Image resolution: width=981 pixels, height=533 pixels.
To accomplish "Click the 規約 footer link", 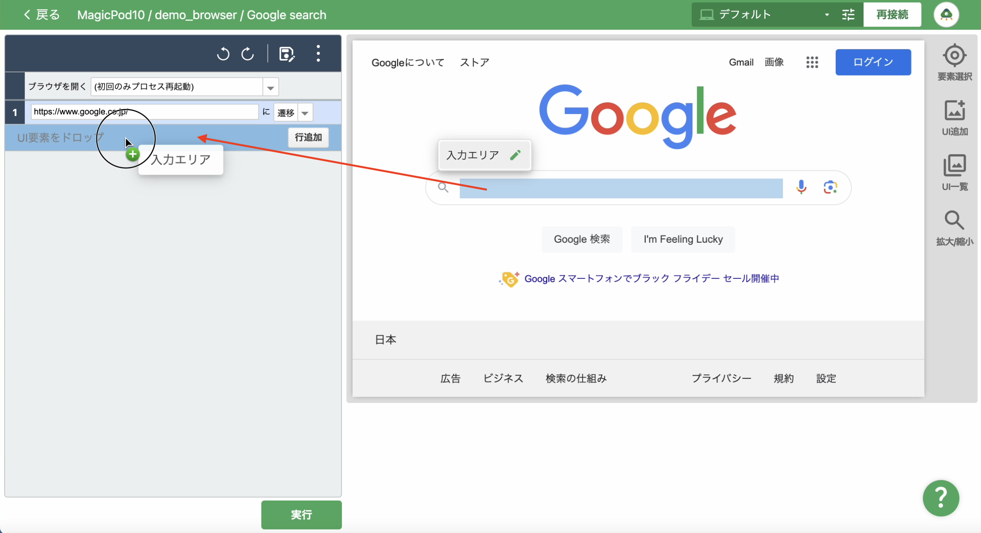I will [x=784, y=378].
